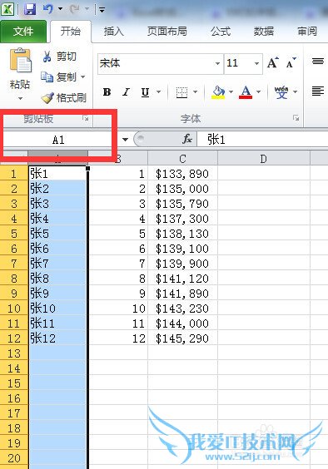This screenshot has width=328, height=469.
Task: Open the phonetic guide dropdown arrow
Action: [296, 91]
